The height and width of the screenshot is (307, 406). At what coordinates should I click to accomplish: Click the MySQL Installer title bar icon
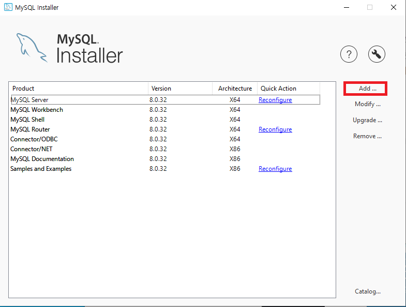coord(8,7)
